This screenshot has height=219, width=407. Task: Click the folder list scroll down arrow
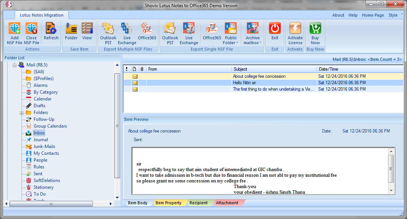[x=117, y=198]
